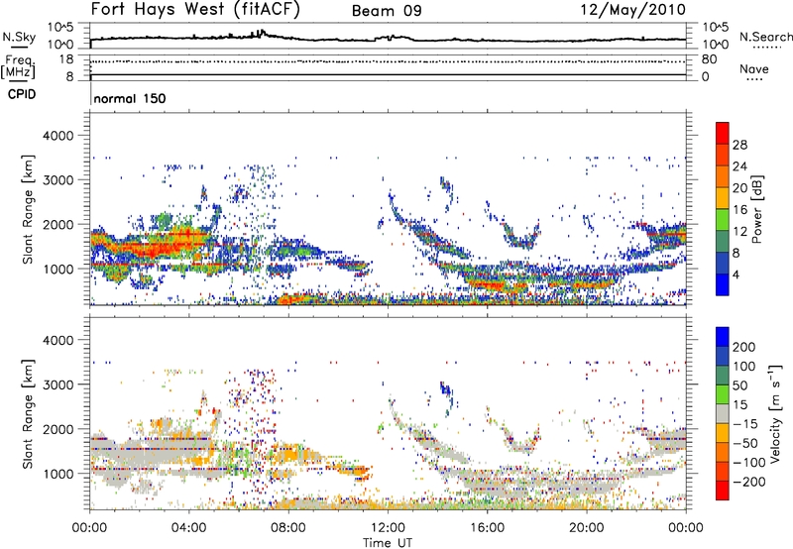Click the '16:00' time axis label
The image size is (793, 549).
(487, 528)
